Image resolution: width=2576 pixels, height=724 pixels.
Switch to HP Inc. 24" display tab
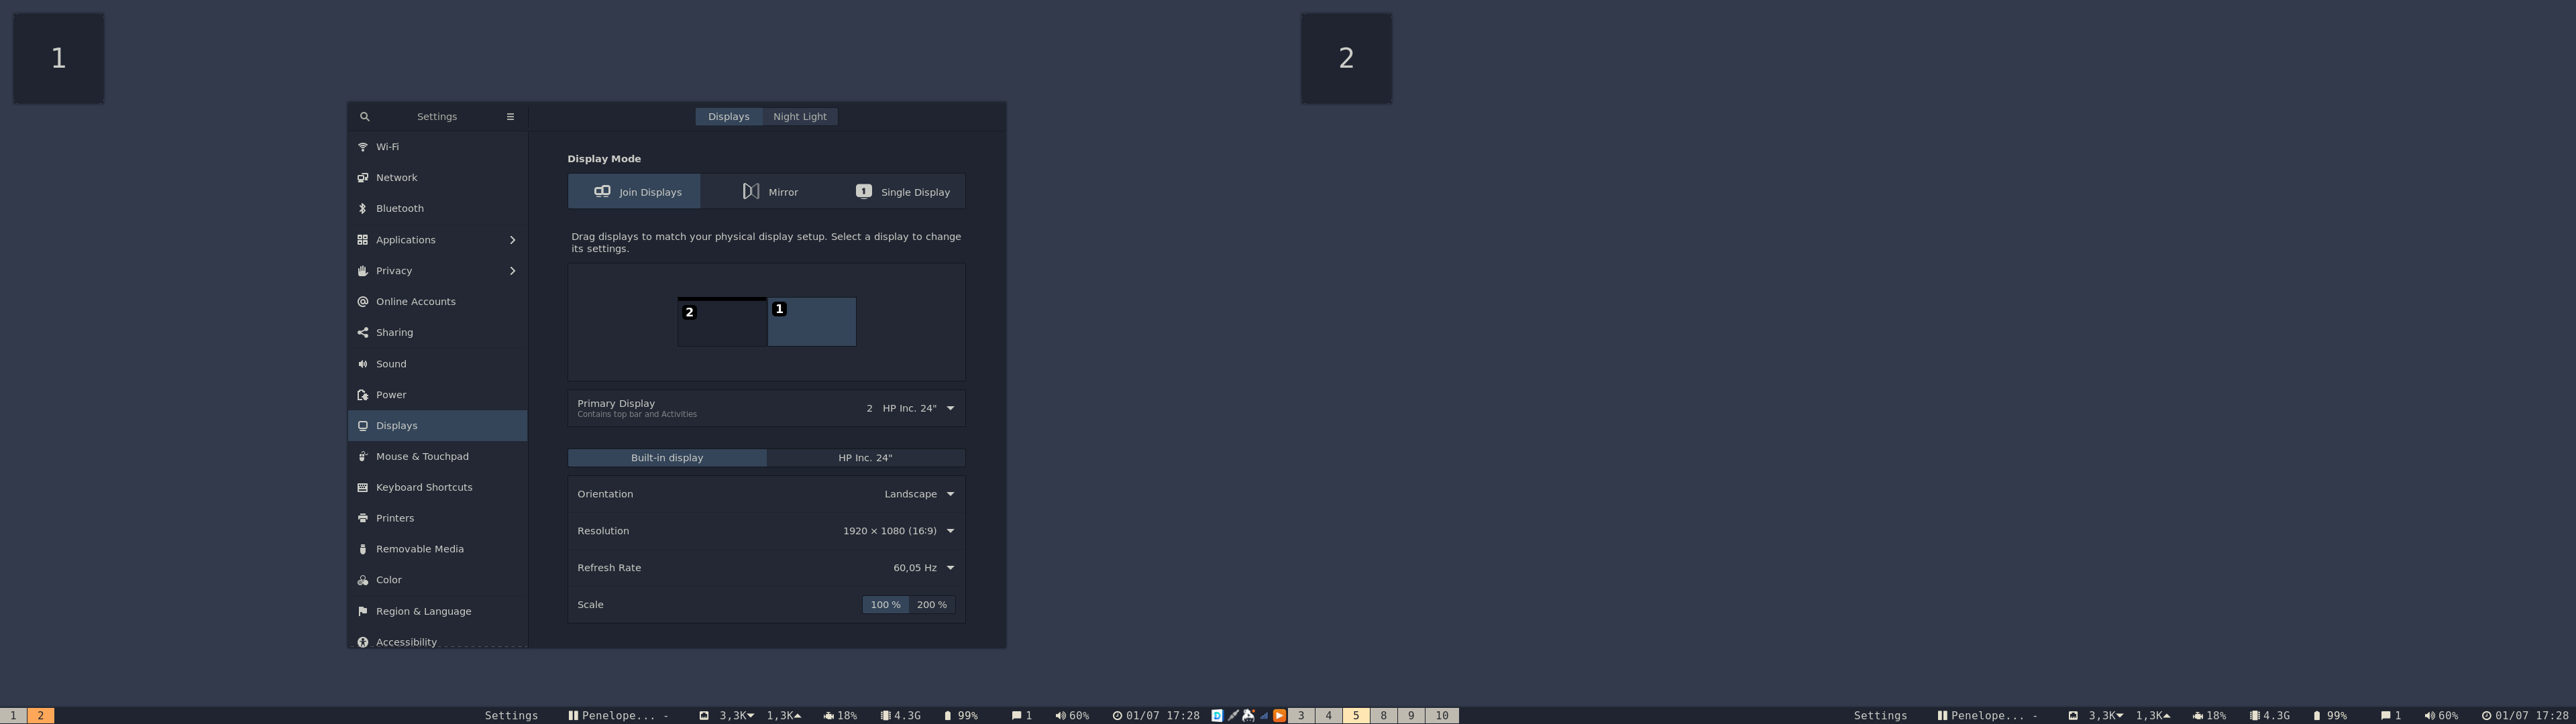(865, 458)
